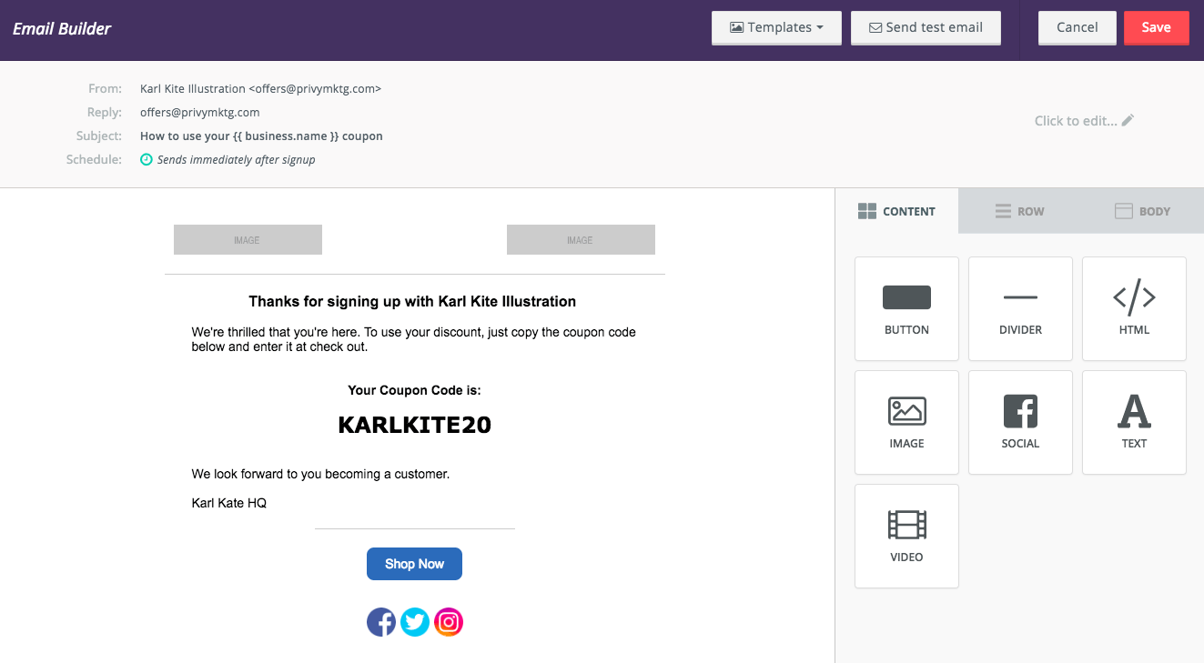Click the Twitter icon in the email
Screen dimensions: 1204x663
tap(415, 622)
